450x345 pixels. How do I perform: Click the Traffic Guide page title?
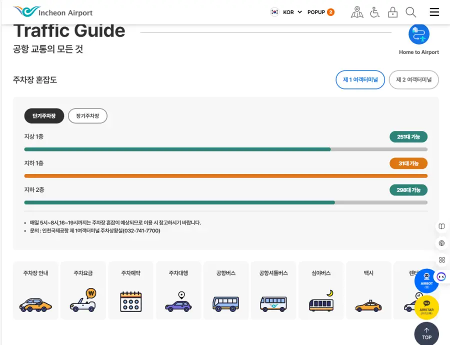click(x=69, y=30)
